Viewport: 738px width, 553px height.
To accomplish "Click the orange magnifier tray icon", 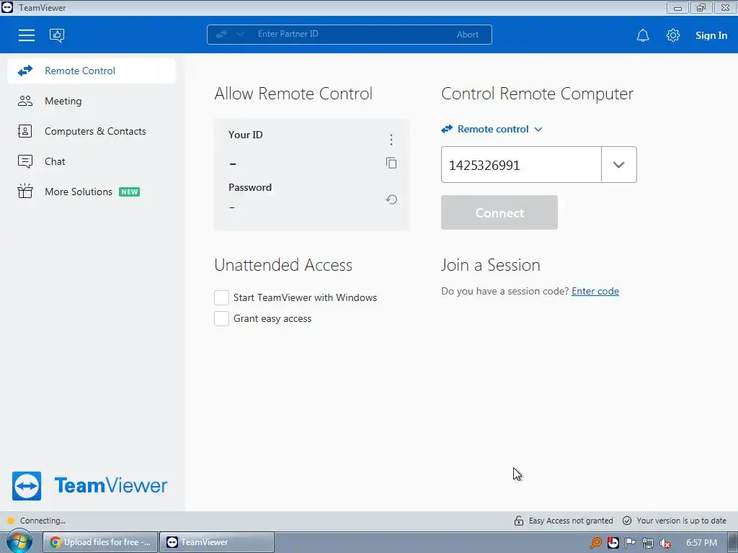I will [596, 543].
